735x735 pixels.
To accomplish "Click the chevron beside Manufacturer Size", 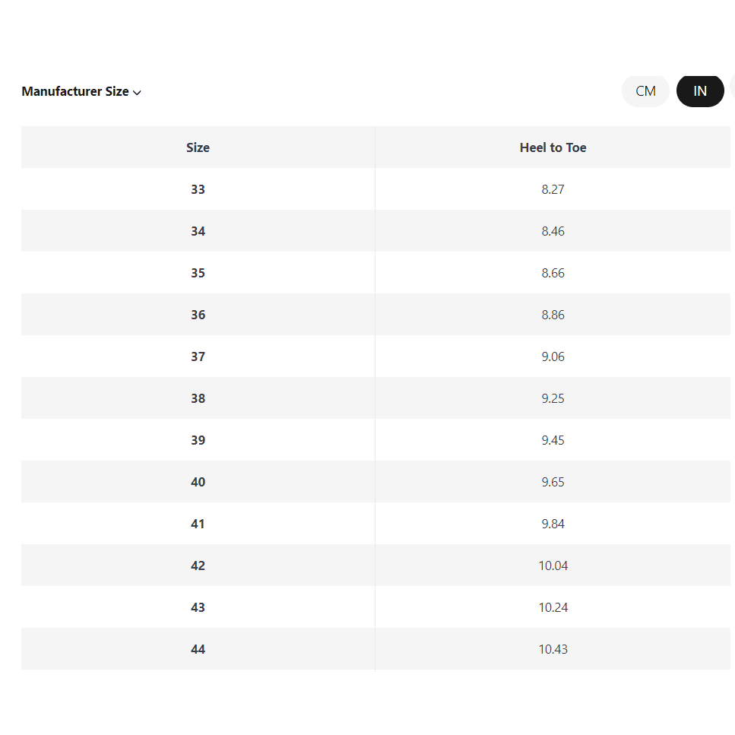I will pos(138,93).
